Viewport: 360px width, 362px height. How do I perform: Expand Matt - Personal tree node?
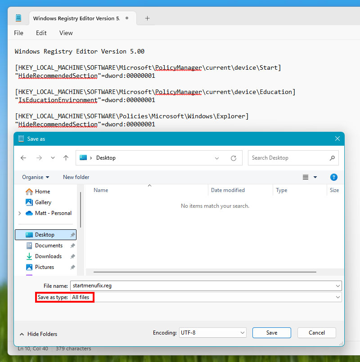[20, 213]
